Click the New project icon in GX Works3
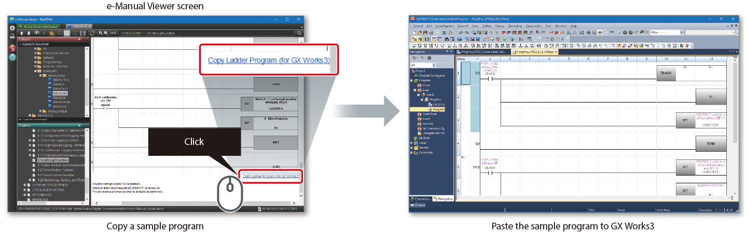This screenshot has width=747, height=233. coord(414,32)
